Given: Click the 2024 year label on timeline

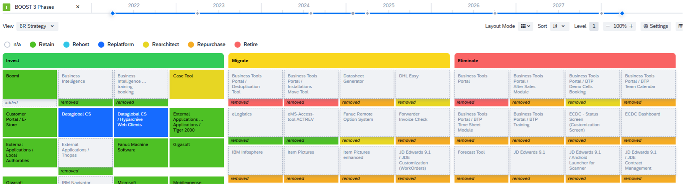Looking at the screenshot, I should 304,5.
